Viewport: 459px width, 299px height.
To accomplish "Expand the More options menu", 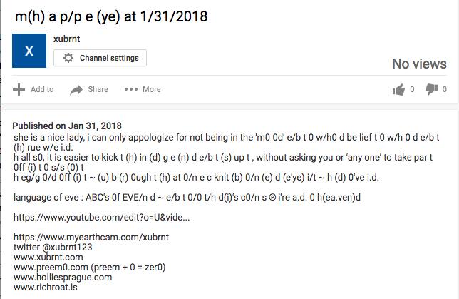I will coord(143,89).
